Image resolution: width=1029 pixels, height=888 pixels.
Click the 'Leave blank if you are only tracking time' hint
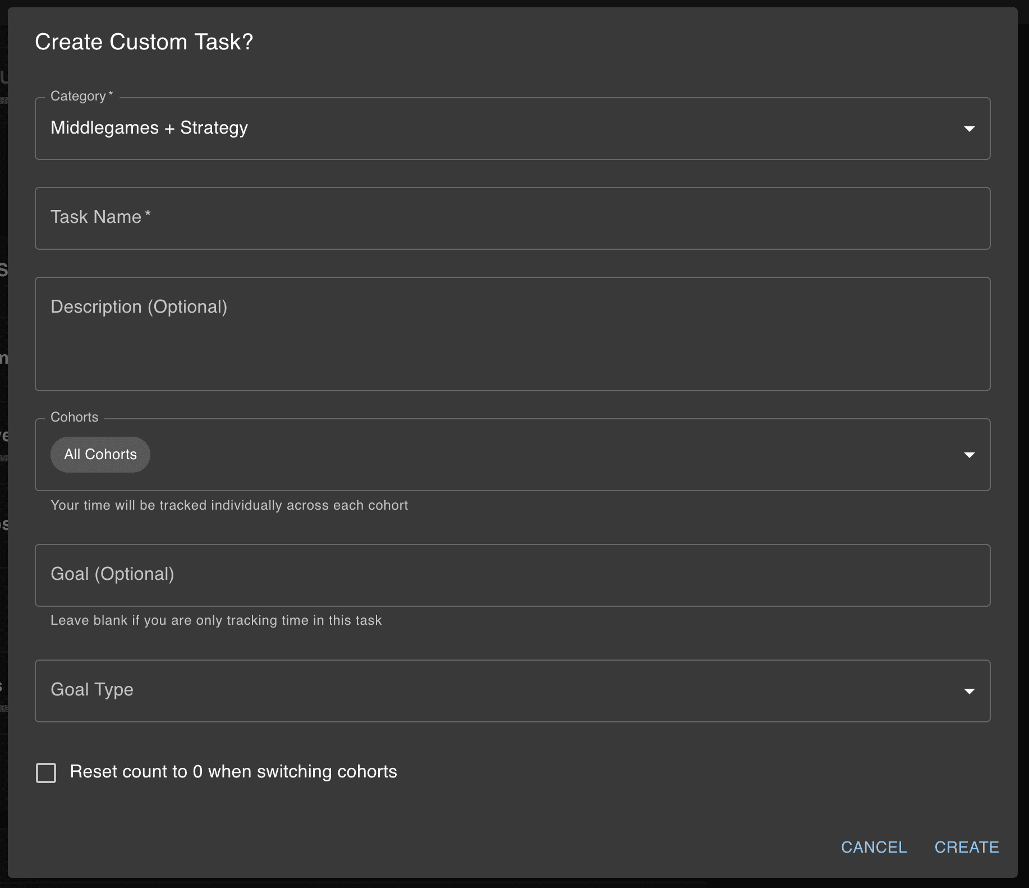pos(216,620)
